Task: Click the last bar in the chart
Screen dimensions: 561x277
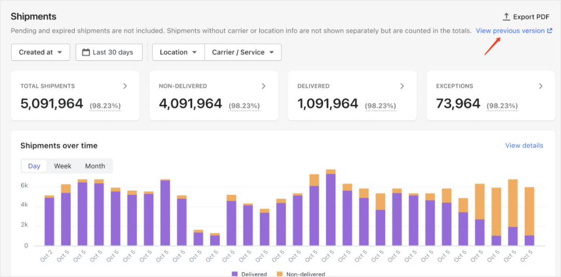Action: click(529, 217)
